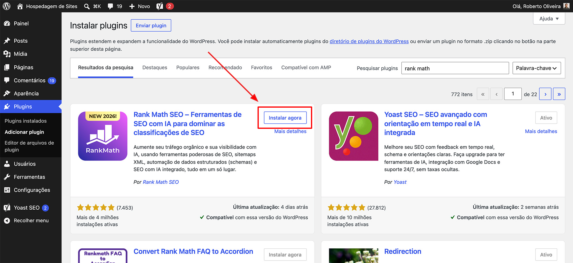
Task: Click the Ferramentas wrench icon
Action: click(x=7, y=177)
